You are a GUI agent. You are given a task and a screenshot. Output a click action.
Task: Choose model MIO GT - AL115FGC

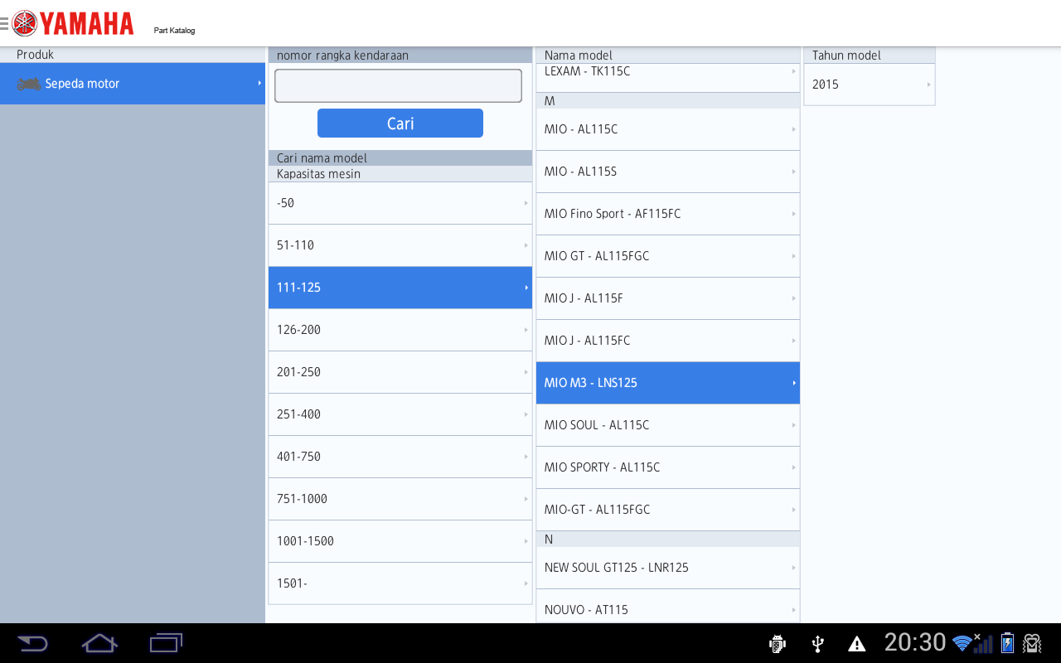point(668,256)
